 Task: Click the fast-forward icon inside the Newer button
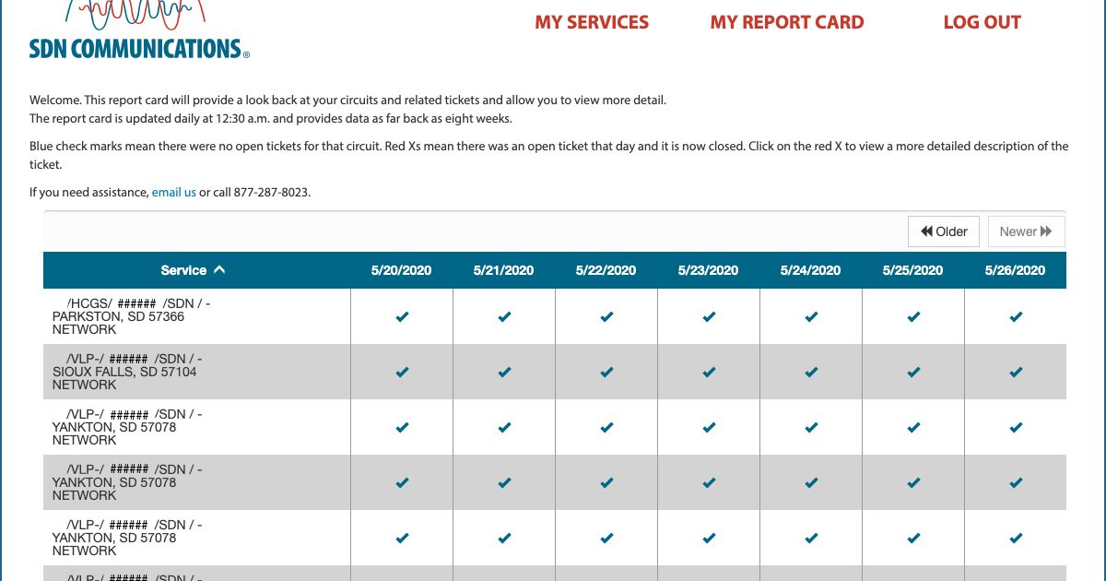[x=1047, y=231]
